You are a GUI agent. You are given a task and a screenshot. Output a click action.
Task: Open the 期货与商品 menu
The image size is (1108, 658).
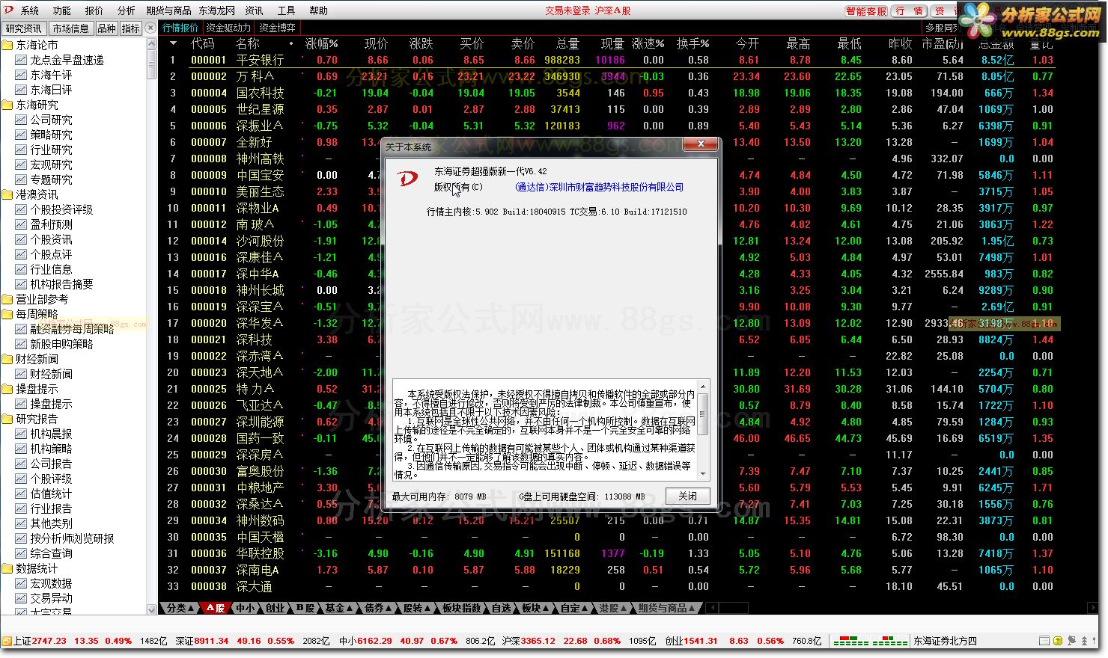pos(169,10)
